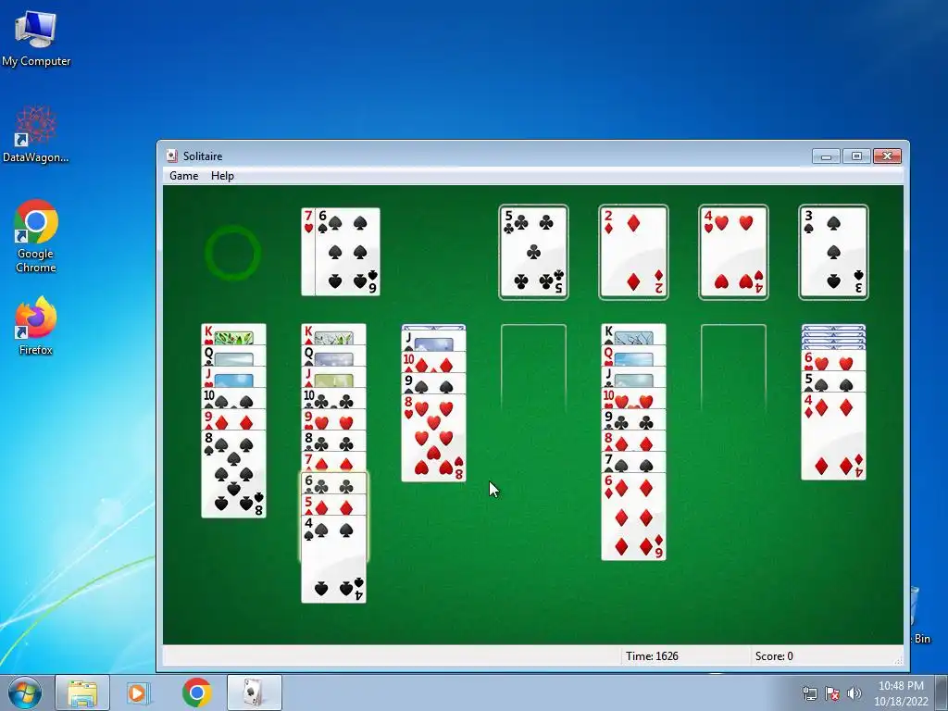Minimize the Solitaire window
Image resolution: width=948 pixels, height=711 pixels.
coord(826,156)
